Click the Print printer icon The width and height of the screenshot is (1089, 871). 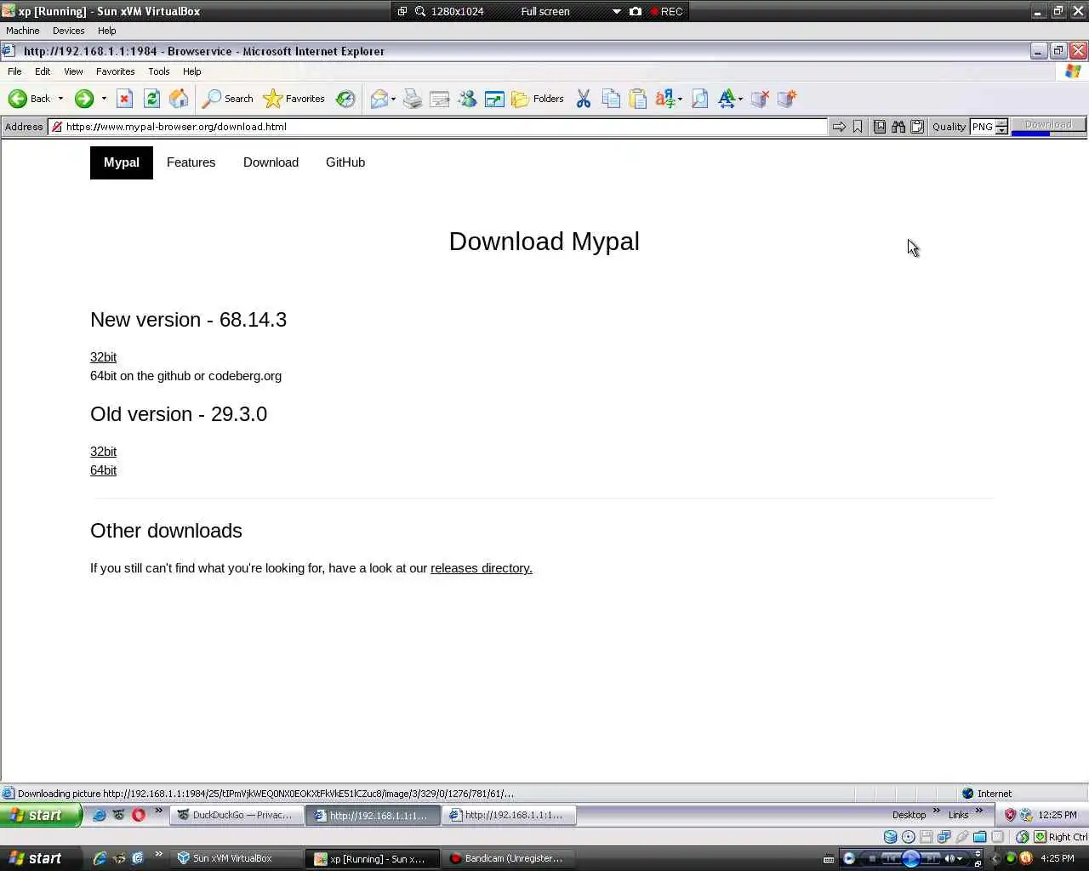tap(413, 100)
